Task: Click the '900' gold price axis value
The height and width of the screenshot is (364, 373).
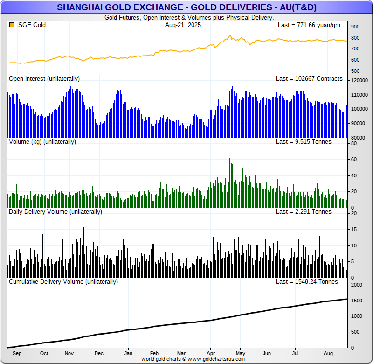Action: pyautogui.click(x=355, y=27)
